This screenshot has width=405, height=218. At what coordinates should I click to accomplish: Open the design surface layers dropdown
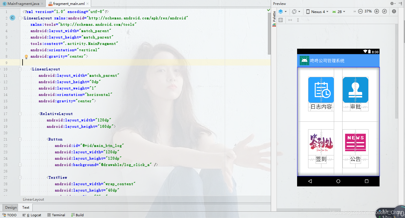point(282,12)
